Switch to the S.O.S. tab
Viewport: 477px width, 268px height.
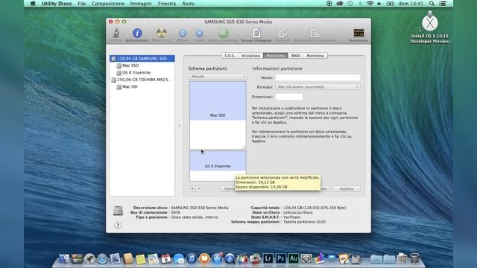point(230,56)
